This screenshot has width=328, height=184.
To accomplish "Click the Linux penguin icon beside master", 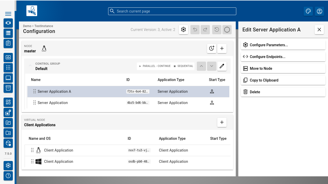I will point(44,49).
